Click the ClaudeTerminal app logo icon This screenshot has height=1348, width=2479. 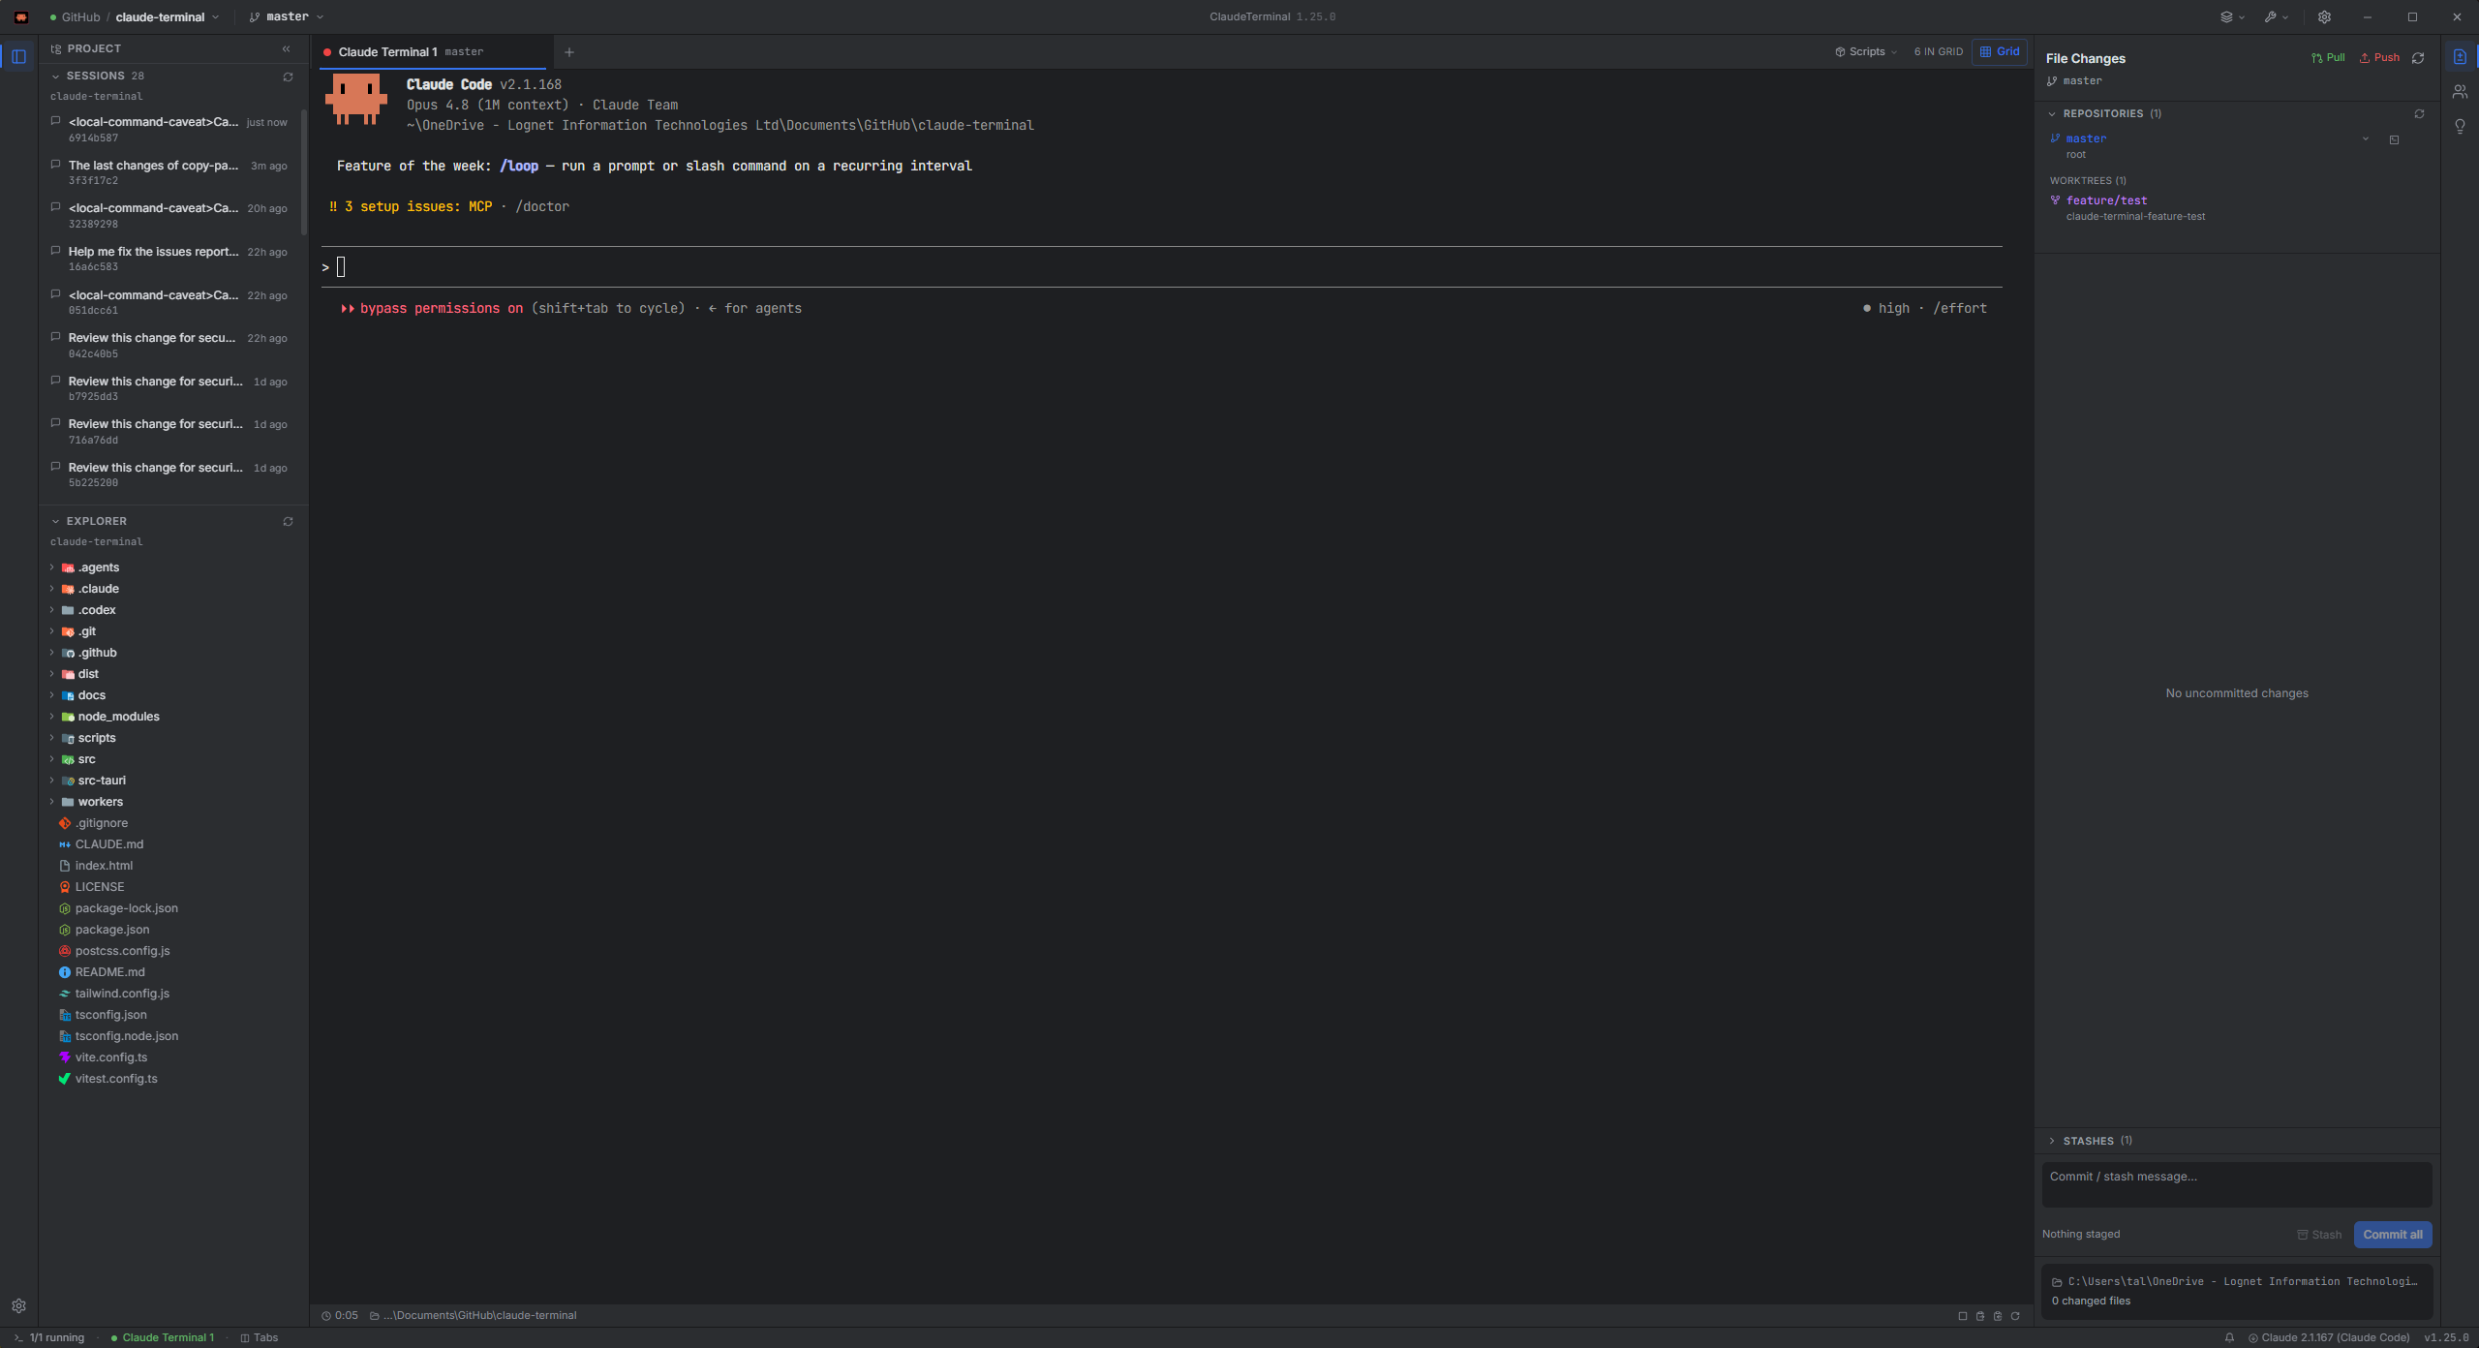(20, 17)
